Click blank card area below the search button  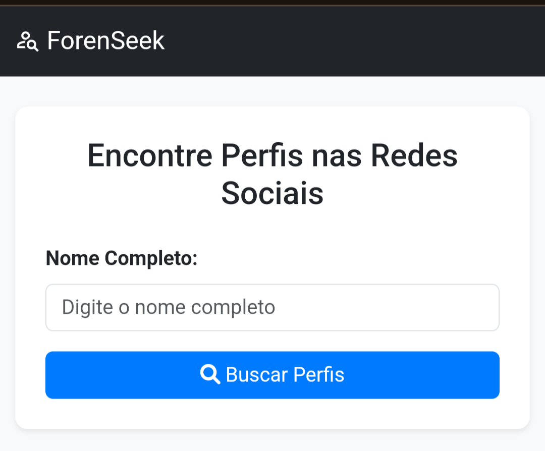point(272,414)
